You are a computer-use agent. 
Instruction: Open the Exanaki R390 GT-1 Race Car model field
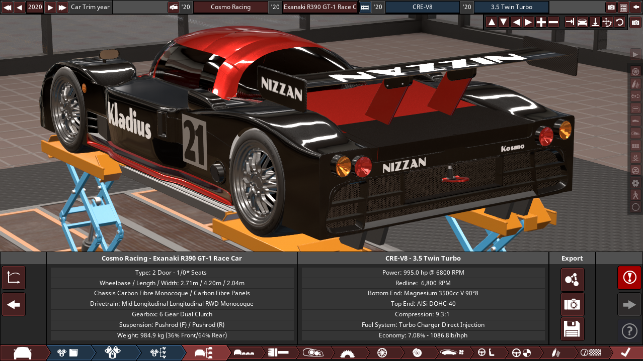click(x=320, y=7)
